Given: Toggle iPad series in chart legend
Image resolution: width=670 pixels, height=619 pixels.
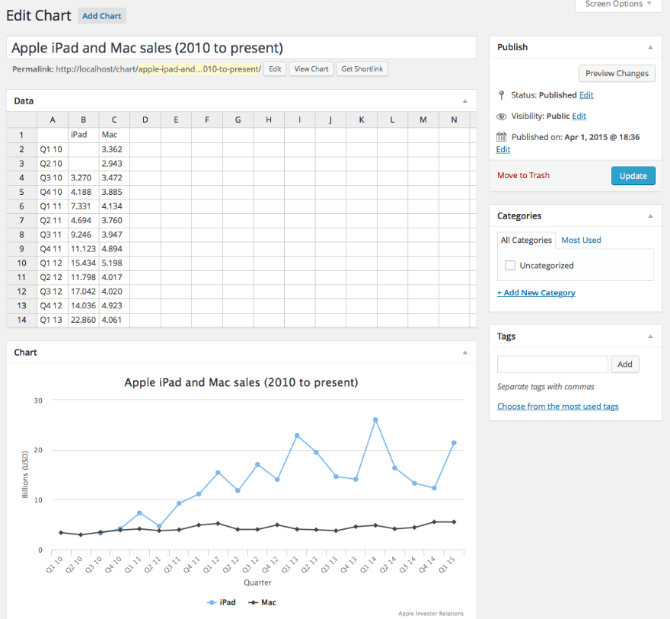Looking at the screenshot, I should click(x=222, y=602).
